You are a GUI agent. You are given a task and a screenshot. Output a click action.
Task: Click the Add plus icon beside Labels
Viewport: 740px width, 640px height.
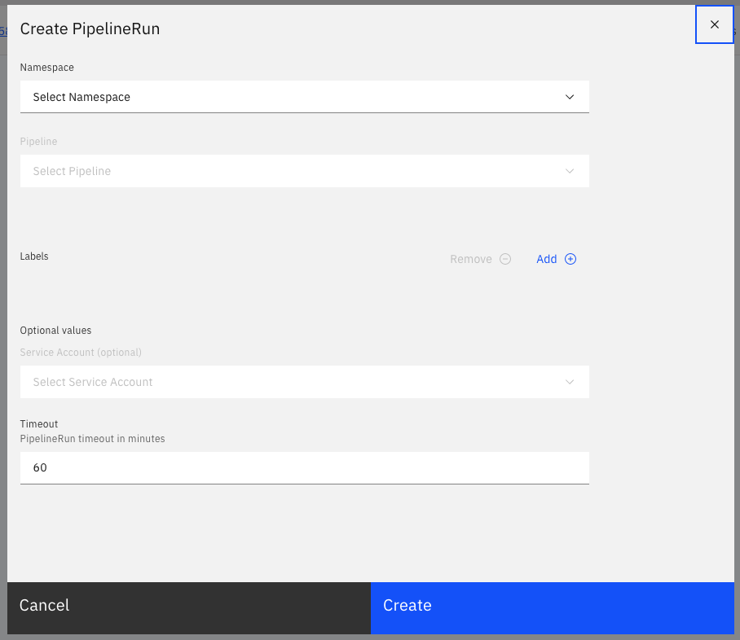point(570,259)
